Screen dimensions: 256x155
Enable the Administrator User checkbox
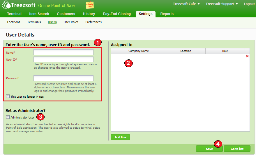[x=8, y=117]
